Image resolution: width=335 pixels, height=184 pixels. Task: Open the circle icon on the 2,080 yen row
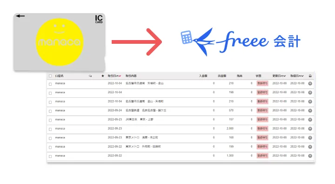pyautogui.click(x=310, y=129)
